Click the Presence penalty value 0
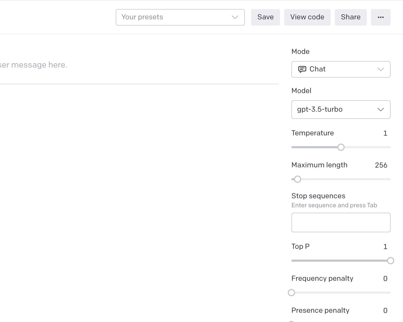Viewport: 403px width, 322px height. tap(385, 311)
